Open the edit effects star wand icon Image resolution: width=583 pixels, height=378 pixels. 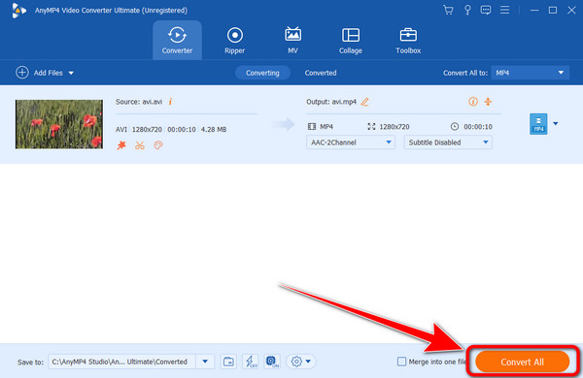click(121, 145)
